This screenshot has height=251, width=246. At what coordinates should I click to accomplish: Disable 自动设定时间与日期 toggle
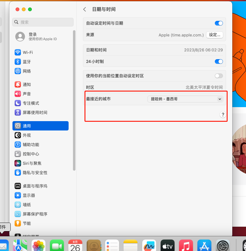(x=219, y=23)
